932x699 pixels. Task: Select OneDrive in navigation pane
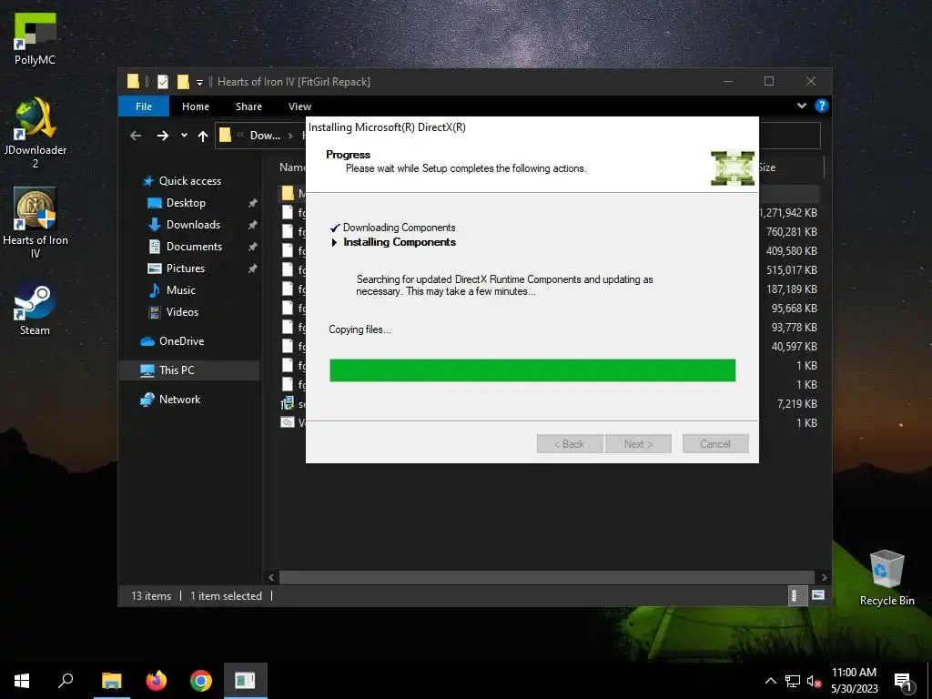(172, 341)
